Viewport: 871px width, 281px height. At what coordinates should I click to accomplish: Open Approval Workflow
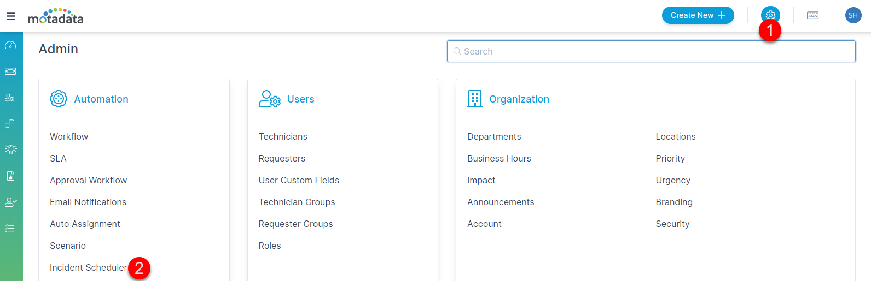(x=88, y=180)
